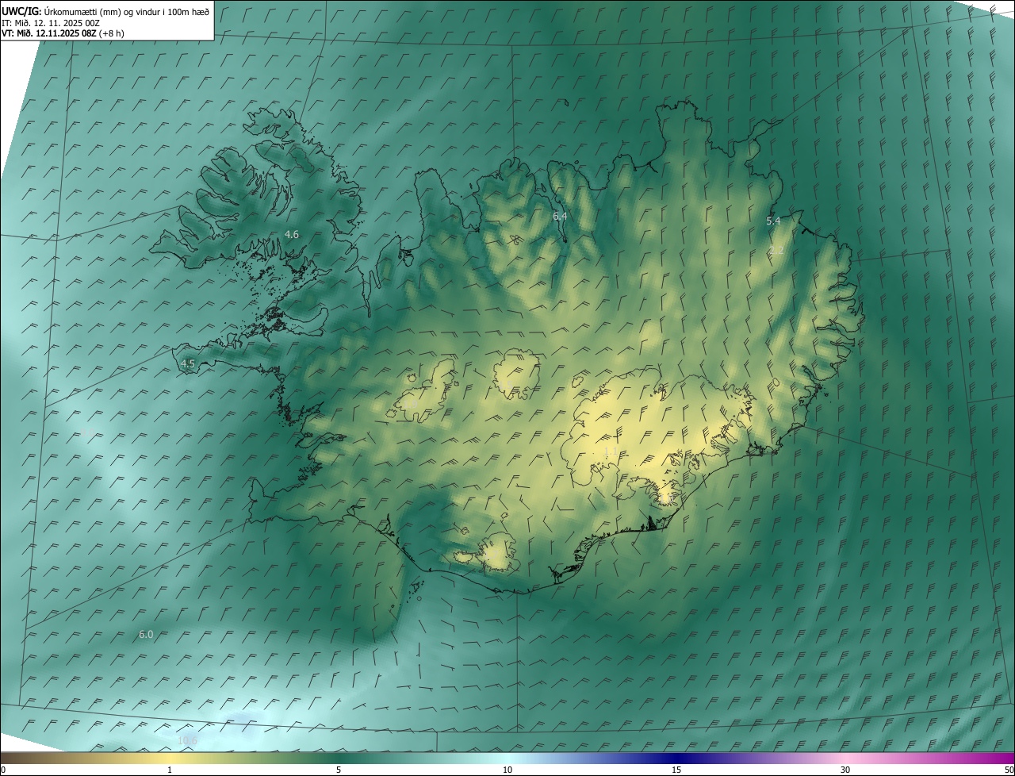Screen dimensions: 1015x776
Task: Click the '10.6' value near the colorbar
Action: (187, 740)
